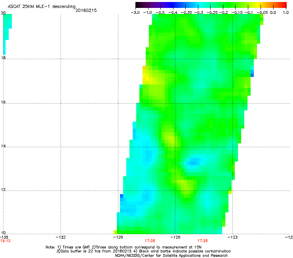Click the red time stamp "19:15"
Image resolution: width=293 pixels, height=258 pixels.
pyautogui.click(x=5, y=241)
